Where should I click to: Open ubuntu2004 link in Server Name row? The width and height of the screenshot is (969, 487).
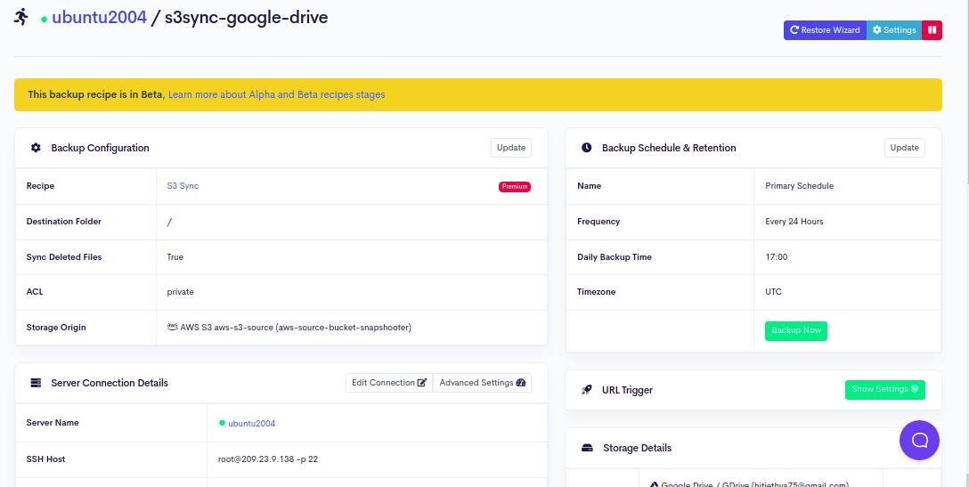[x=251, y=424]
